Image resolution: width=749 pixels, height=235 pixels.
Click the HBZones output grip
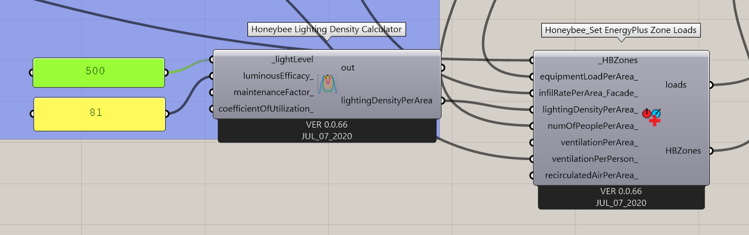[x=710, y=151]
